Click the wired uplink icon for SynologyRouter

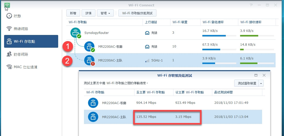click(147, 33)
